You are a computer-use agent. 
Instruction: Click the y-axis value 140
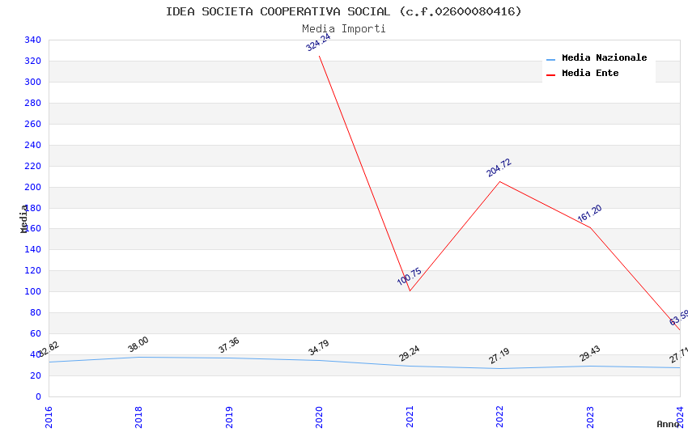click(33, 249)
